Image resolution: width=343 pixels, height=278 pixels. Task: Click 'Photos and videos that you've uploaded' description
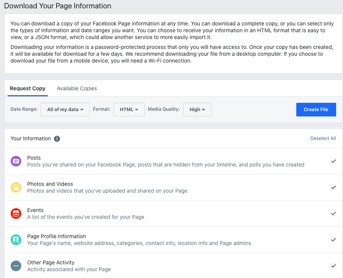107,191
